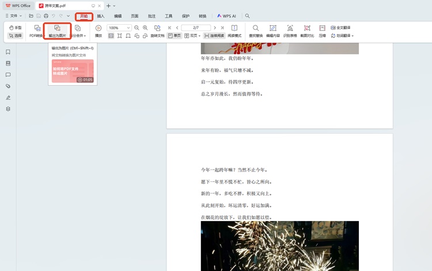Click the 输出为图片 export tool
This screenshot has width=432, height=271.
pos(57,30)
